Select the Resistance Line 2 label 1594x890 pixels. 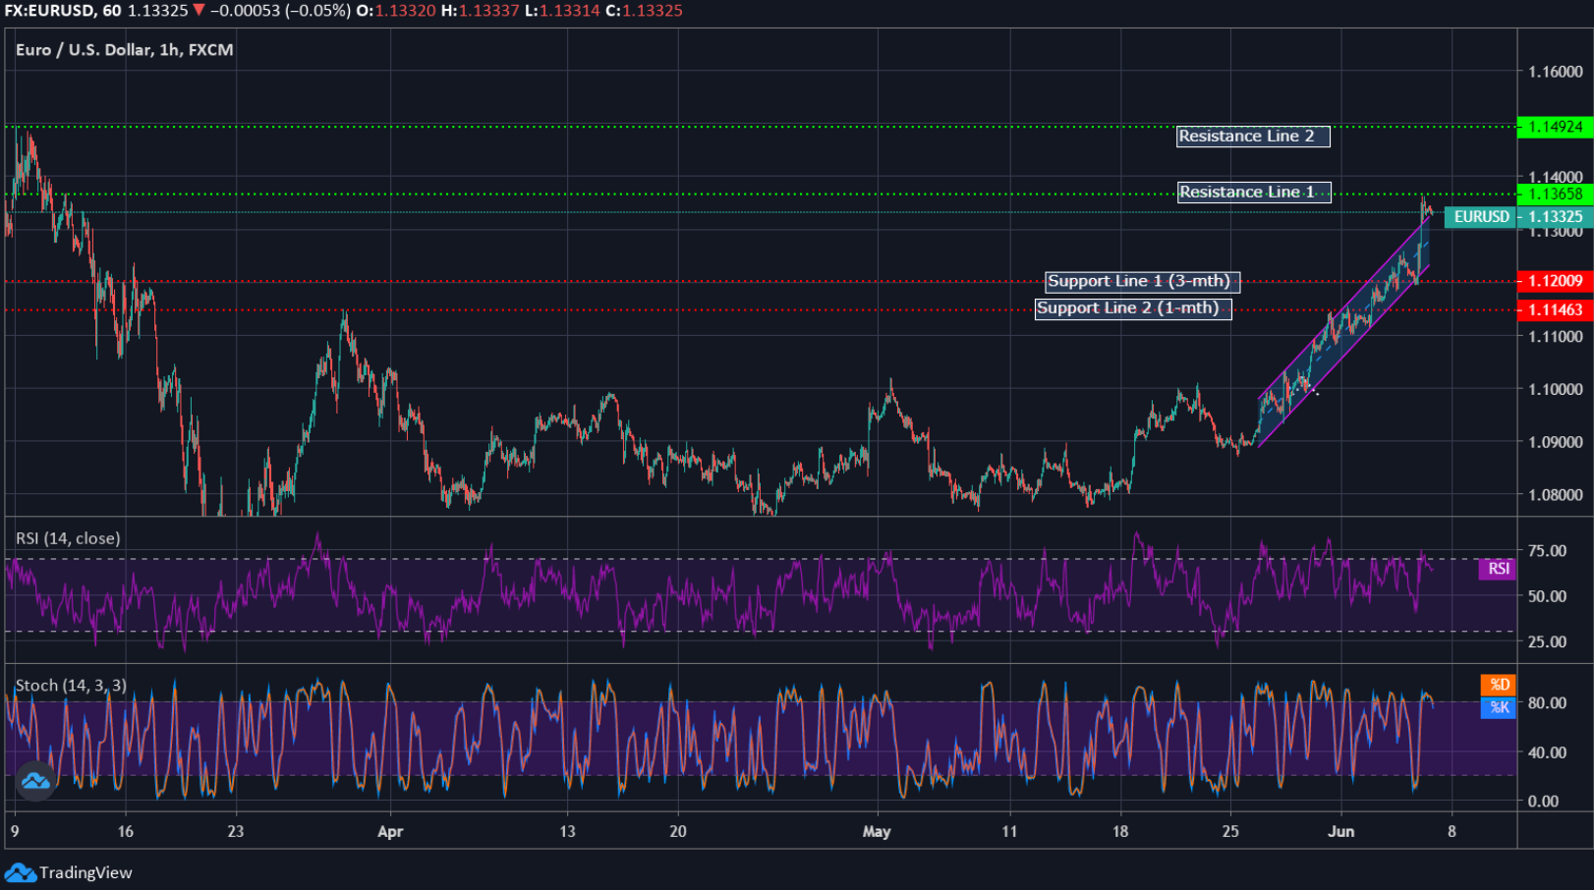click(1252, 137)
